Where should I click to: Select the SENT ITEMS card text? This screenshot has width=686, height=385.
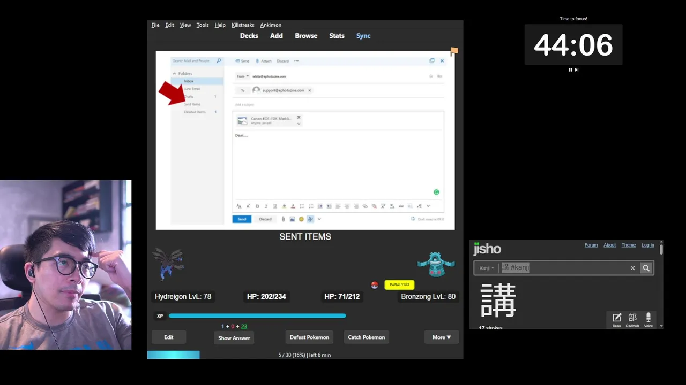click(x=305, y=236)
